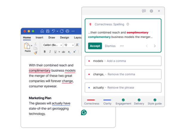The width and height of the screenshot is (188, 134).
Task: Click the underlined word models in document
Action: pos(70,71)
